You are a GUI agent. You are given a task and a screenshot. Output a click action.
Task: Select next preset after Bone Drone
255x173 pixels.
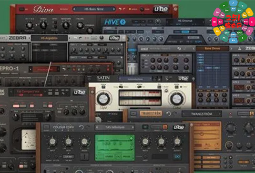tap(231, 49)
